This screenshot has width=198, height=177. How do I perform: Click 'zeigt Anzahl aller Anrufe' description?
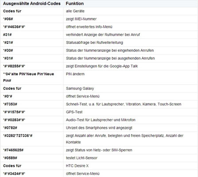tap(124, 139)
